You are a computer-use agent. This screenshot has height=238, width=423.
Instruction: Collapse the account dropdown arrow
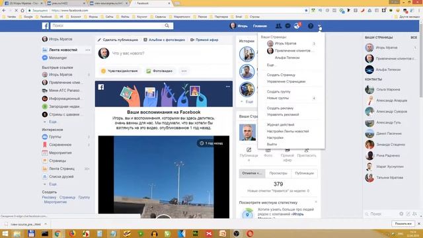coord(319,26)
